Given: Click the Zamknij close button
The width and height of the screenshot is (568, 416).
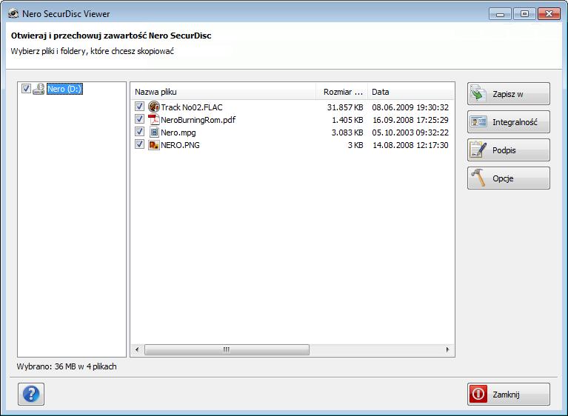Looking at the screenshot, I should 509,394.
